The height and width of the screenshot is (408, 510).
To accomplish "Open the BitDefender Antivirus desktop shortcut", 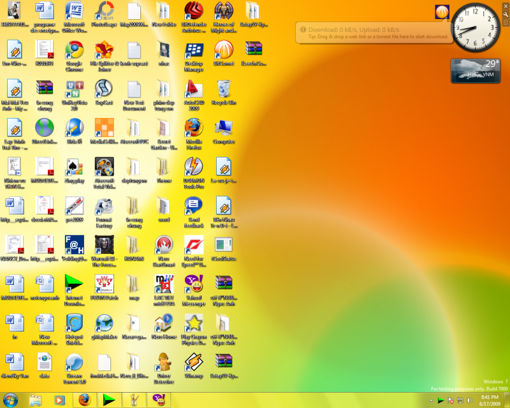I will (x=193, y=11).
